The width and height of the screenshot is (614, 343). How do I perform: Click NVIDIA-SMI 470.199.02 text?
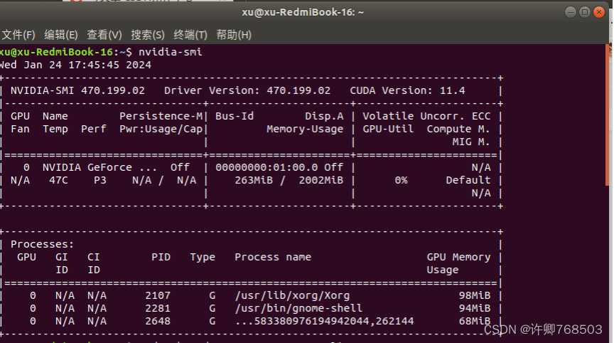77,90
